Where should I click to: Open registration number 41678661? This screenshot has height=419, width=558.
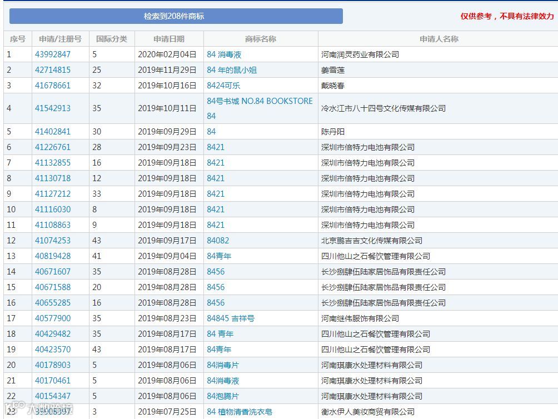coord(53,86)
